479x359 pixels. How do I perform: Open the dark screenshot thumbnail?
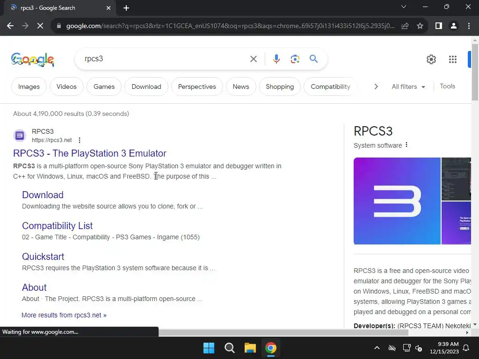(x=456, y=179)
